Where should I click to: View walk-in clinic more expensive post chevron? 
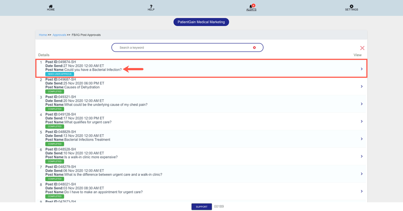[361, 156]
